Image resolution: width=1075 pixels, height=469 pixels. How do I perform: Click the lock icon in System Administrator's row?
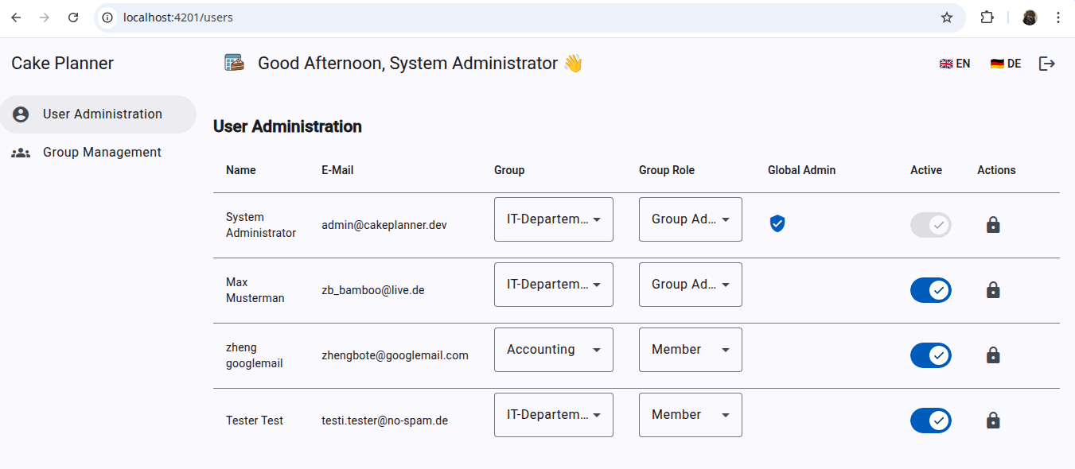pyautogui.click(x=993, y=224)
